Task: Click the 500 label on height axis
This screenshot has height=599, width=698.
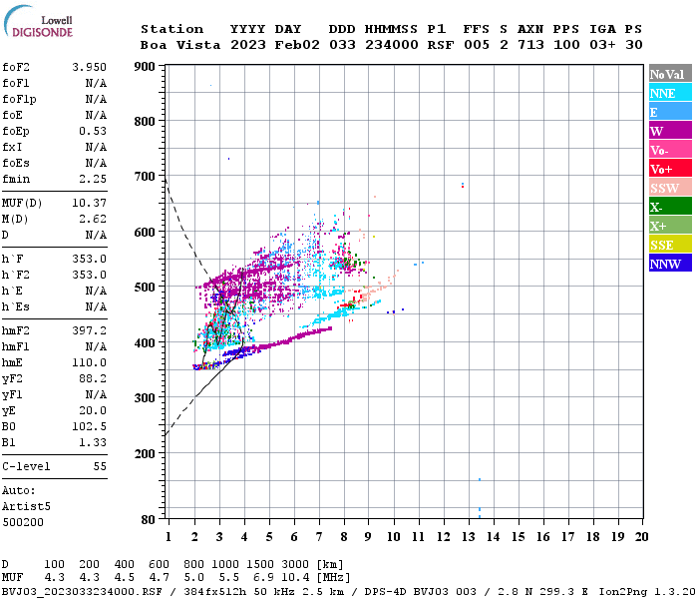Action: [x=145, y=288]
